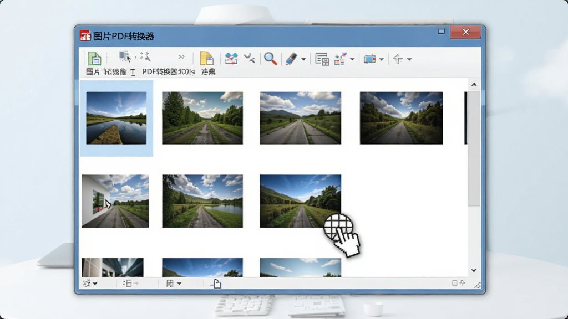Select thumbnail of road toward distant mountain
Screen dimensions: 568x319
point(301,118)
